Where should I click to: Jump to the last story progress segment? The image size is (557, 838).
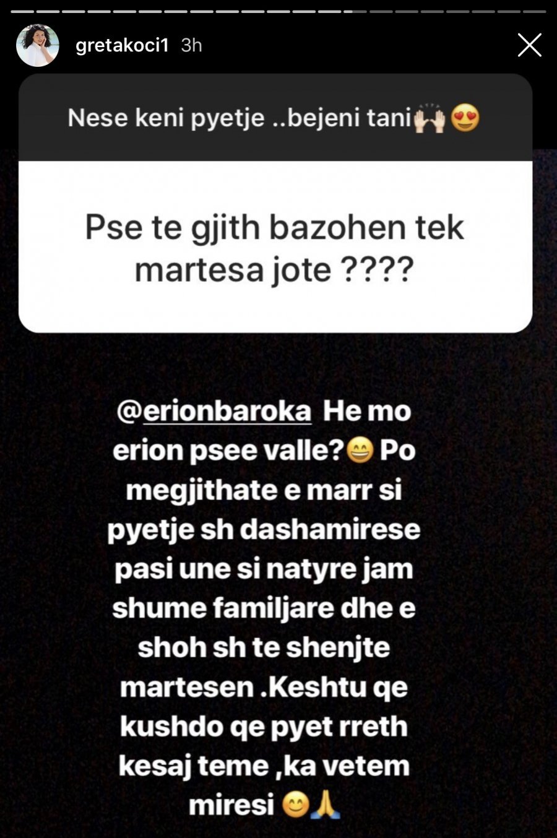pos(535,11)
